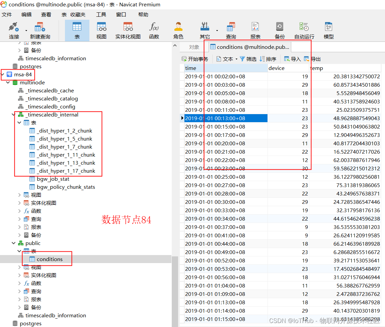Screen dimensions: 385x327
Task: Click the Others (其它) toolbar icon
Action: [205, 30]
